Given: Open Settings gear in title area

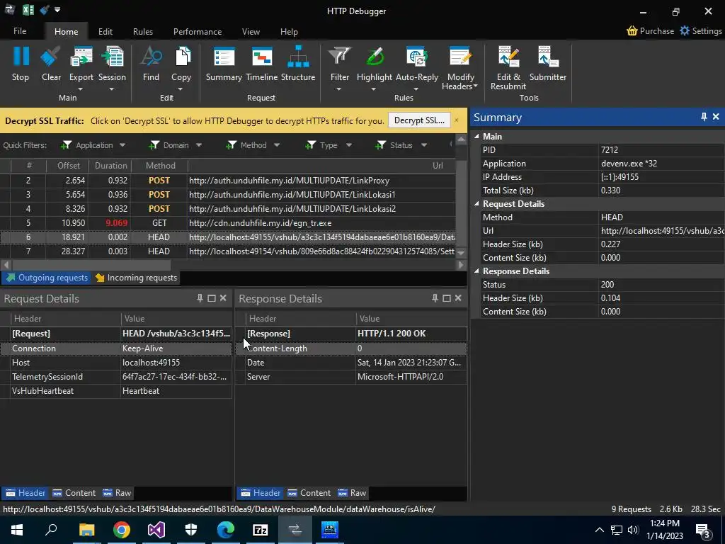Looking at the screenshot, I should 685,30.
